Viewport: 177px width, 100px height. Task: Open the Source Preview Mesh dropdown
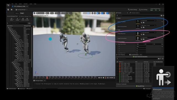(x=148, y=25)
